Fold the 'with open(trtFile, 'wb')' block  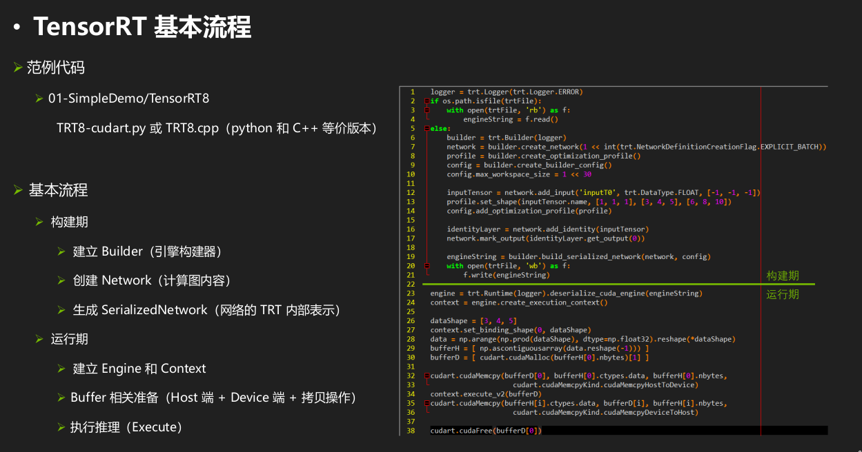[x=427, y=266]
